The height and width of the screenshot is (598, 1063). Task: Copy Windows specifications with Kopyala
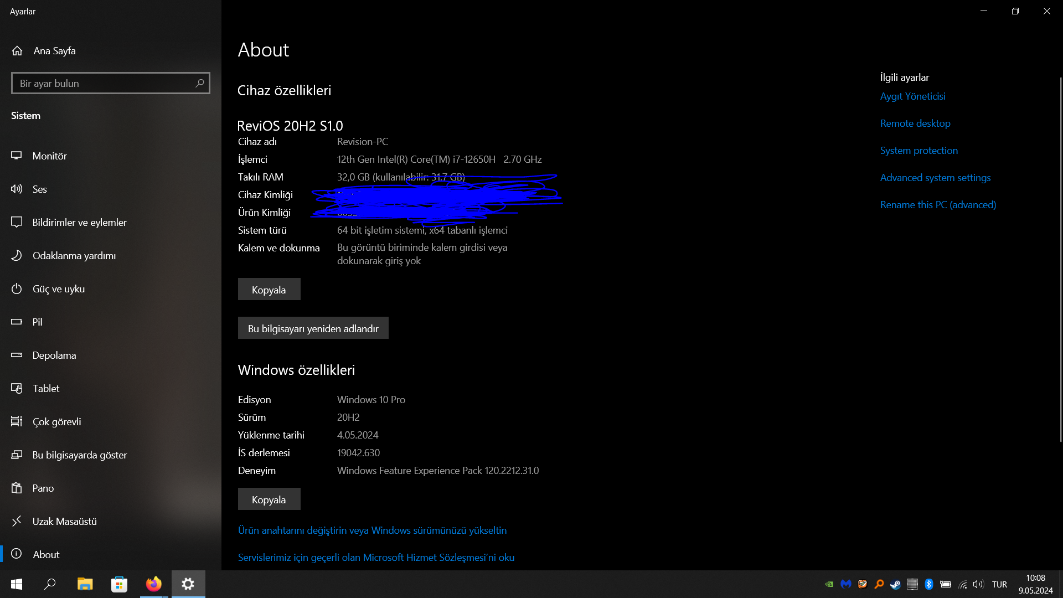(x=269, y=499)
